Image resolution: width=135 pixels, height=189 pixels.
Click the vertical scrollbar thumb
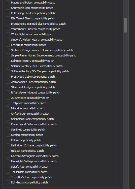click(x=126, y=25)
